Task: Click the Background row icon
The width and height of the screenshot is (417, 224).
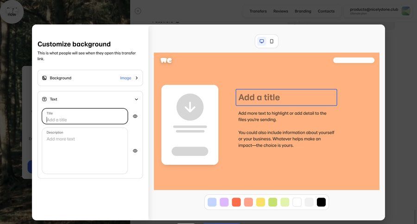Action: [x=44, y=78]
